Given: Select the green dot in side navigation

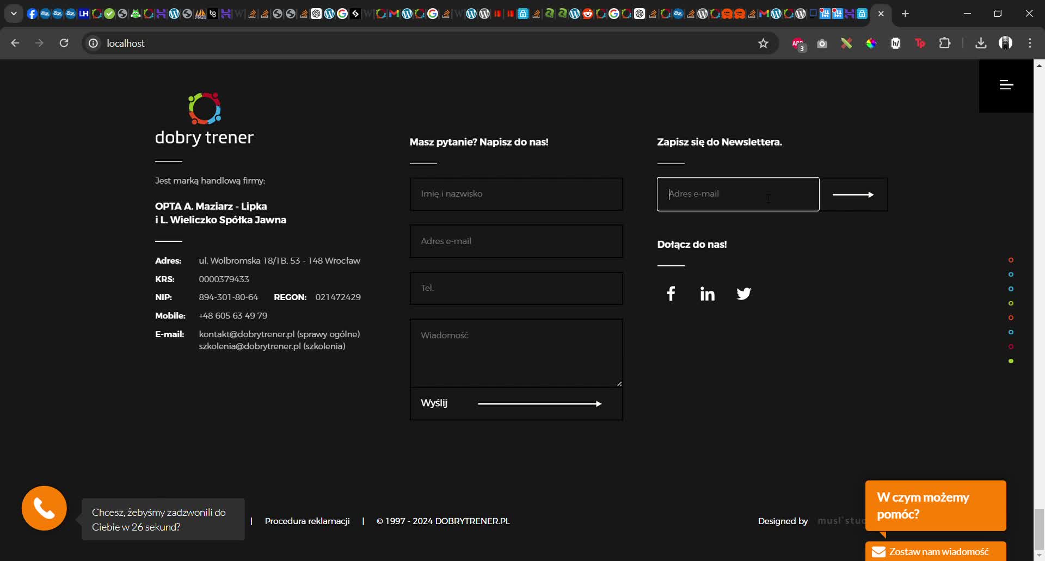Looking at the screenshot, I should (x=1011, y=361).
